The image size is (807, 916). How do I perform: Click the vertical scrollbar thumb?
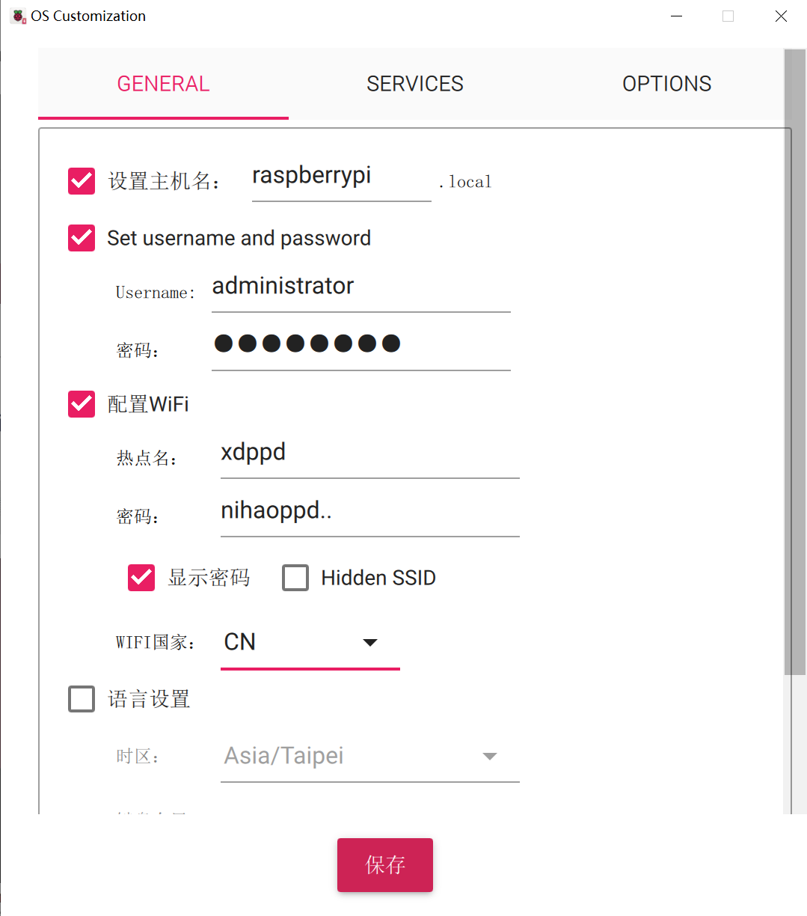[794, 361]
